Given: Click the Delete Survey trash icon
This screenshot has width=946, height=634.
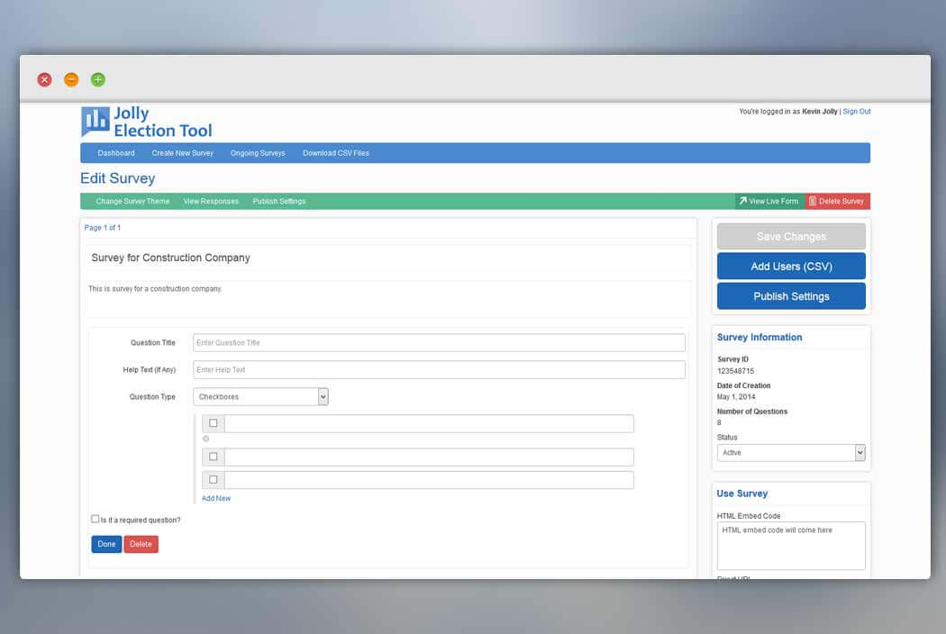Looking at the screenshot, I should click(x=812, y=201).
